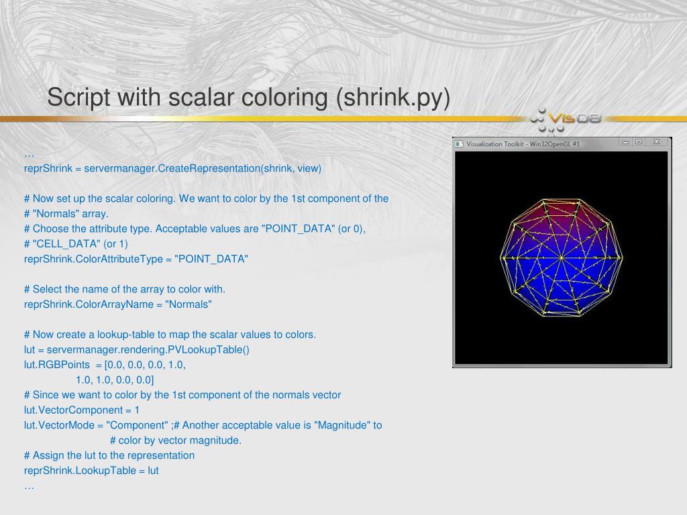Minimize the Visualization Toolkit window

pos(625,142)
